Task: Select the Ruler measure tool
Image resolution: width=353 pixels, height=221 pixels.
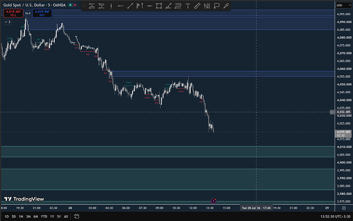Action: [x=197, y=6]
